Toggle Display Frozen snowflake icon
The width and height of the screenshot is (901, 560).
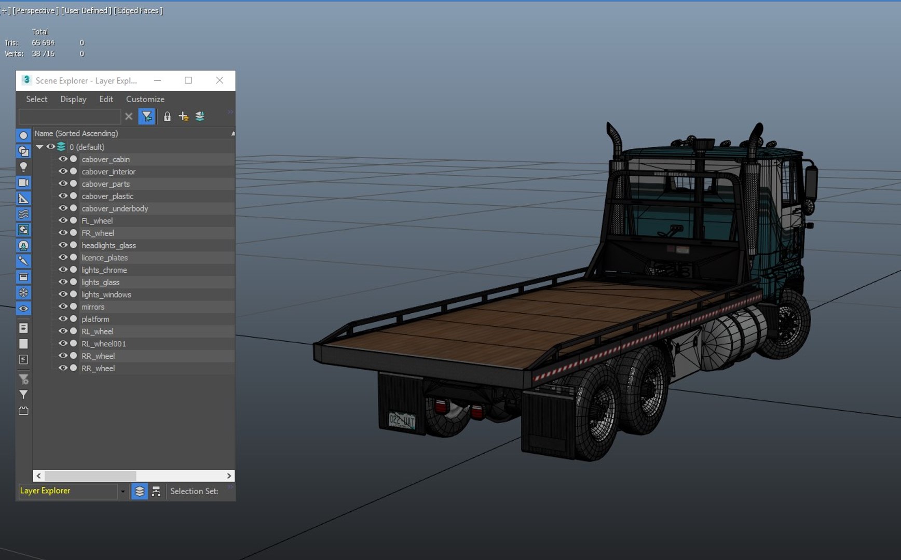23,292
